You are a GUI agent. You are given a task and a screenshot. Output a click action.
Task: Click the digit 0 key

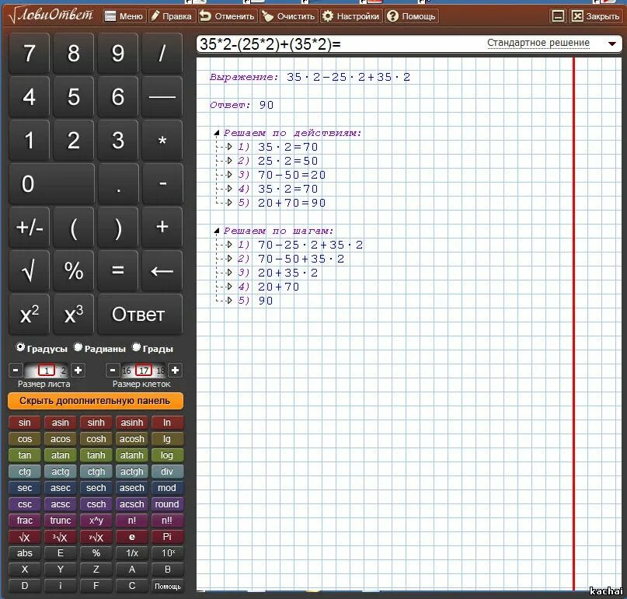point(51,184)
